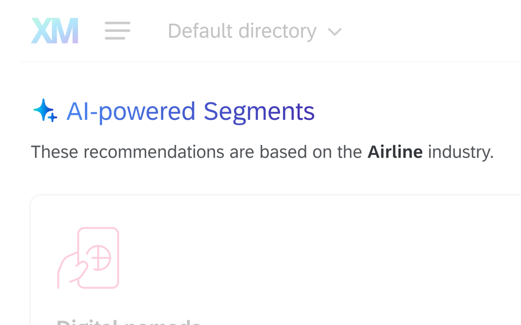Screen dimensions: 521x325
Task: Click the chevron beside Default directory
Action: point(334,32)
